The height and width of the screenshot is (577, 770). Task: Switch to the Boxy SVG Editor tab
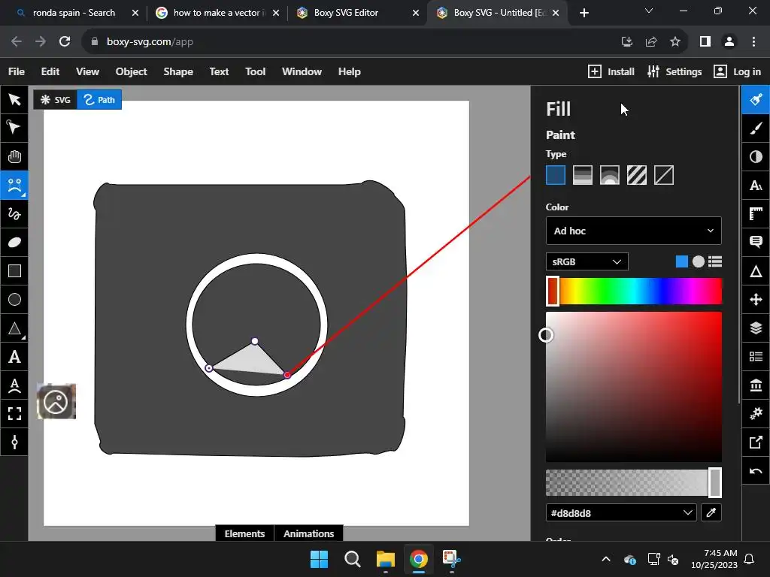[x=357, y=13]
